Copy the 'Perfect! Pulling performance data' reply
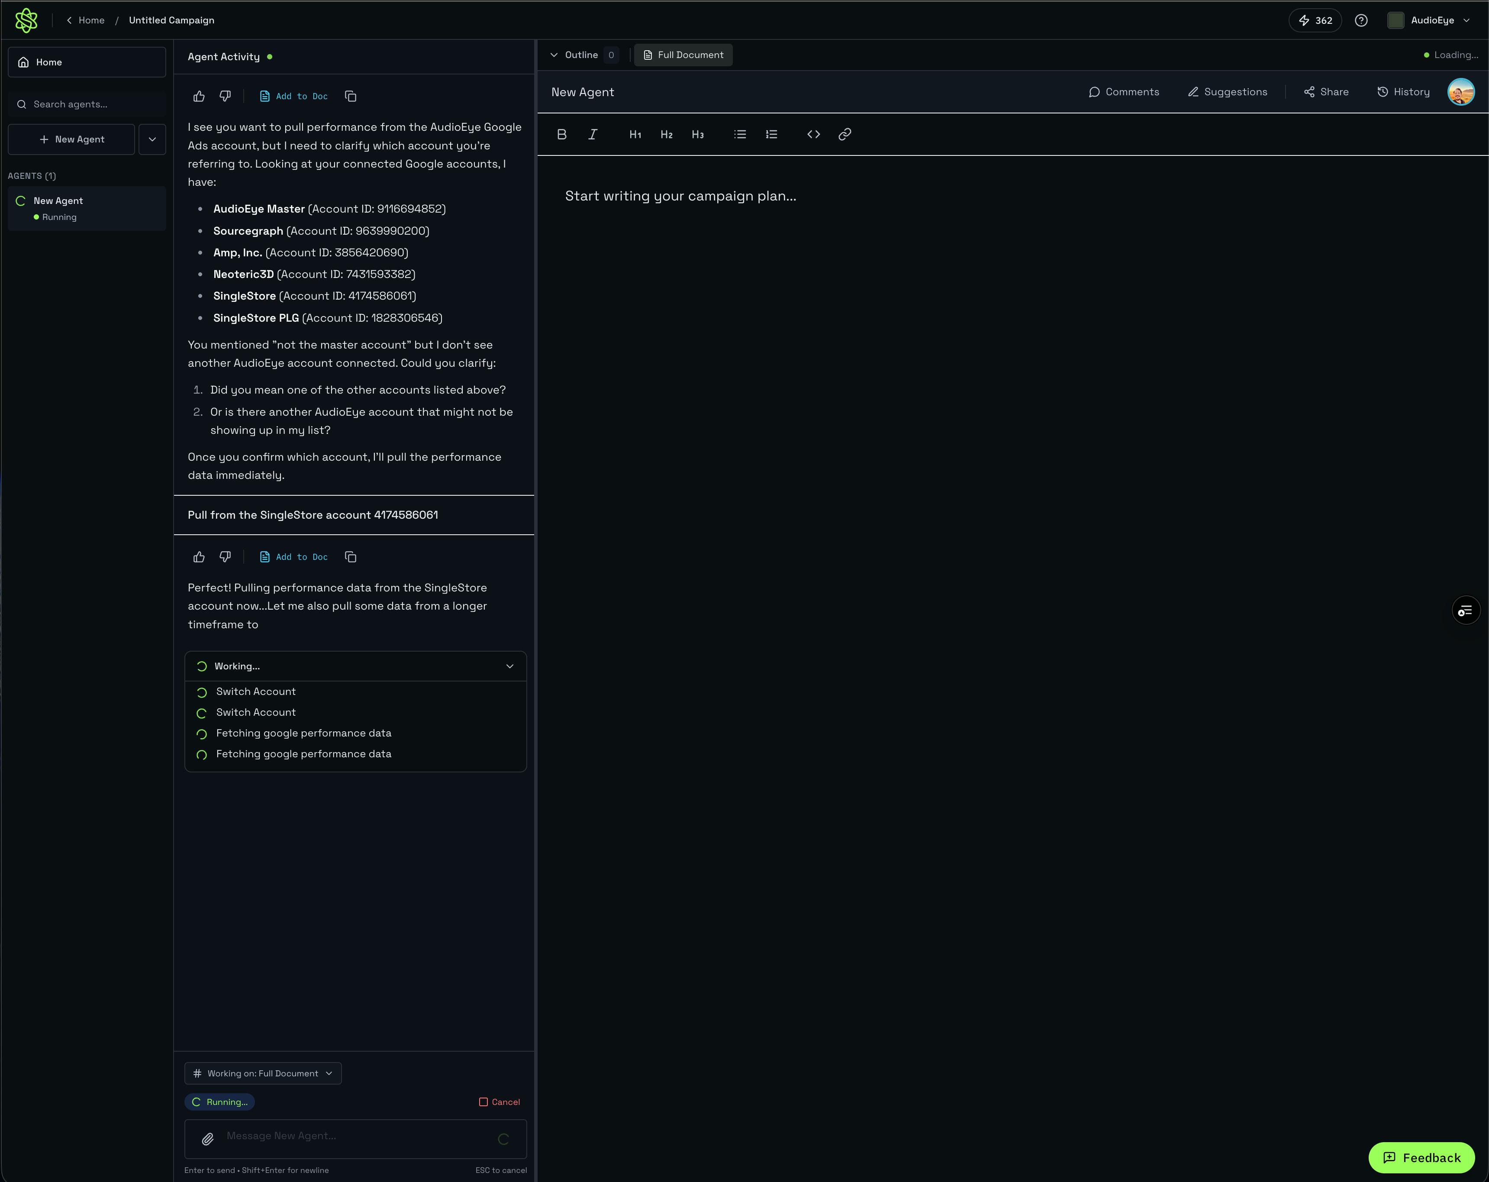Screen dimensions: 1489x1182 point(351,557)
